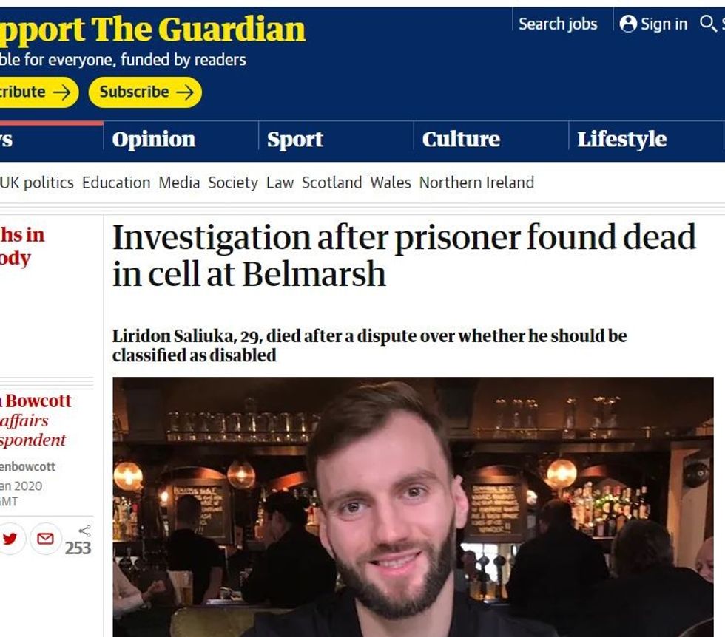Click the share count icon
The image size is (725, 637).
84,531
